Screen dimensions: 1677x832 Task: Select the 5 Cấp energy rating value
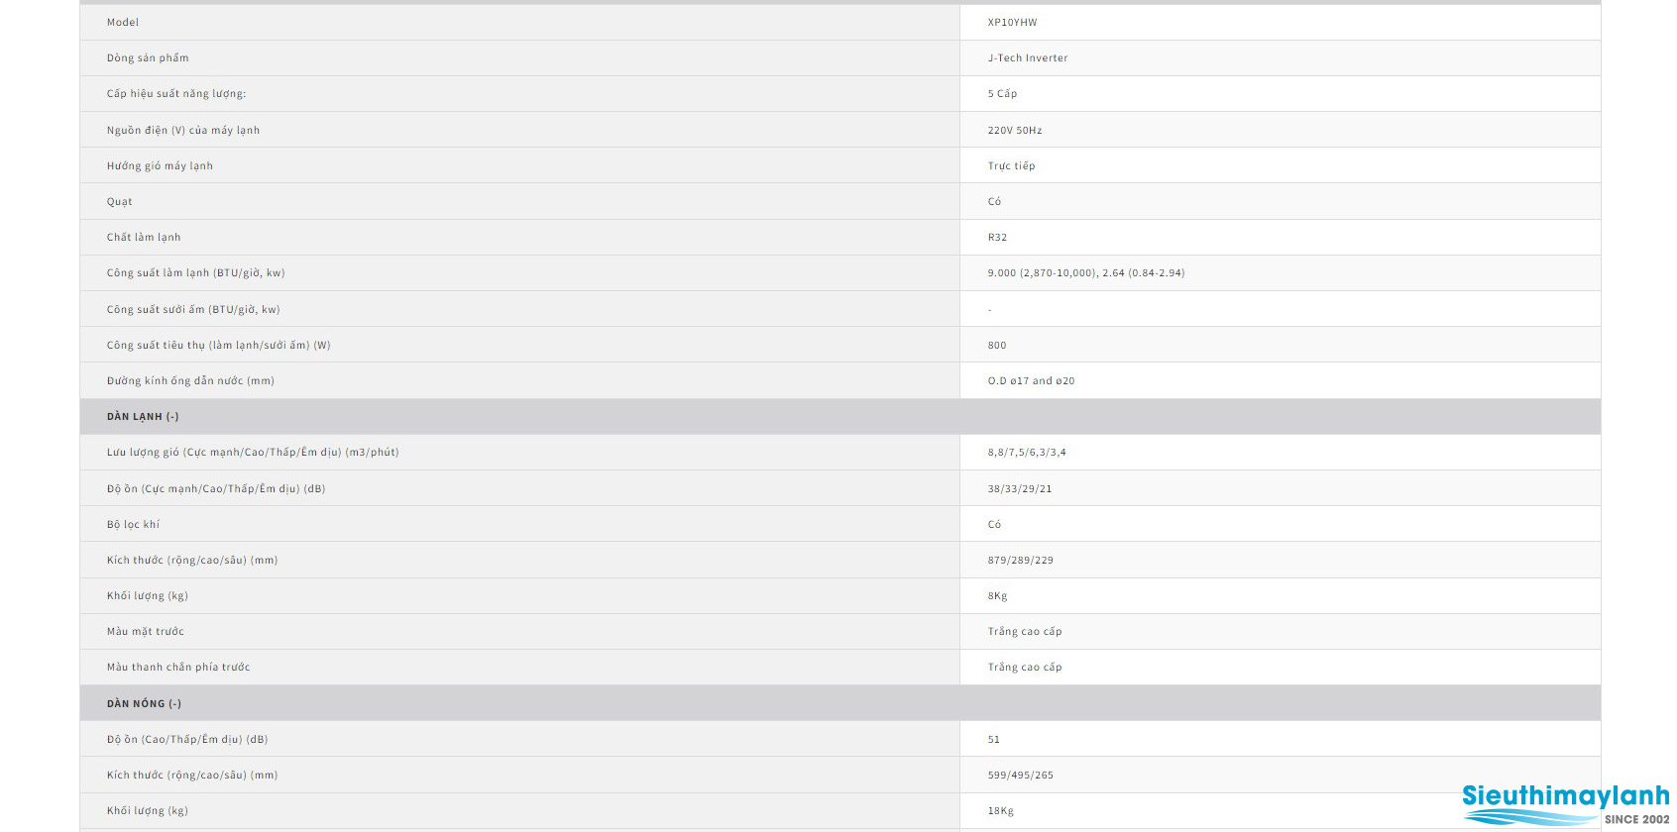tap(1002, 93)
